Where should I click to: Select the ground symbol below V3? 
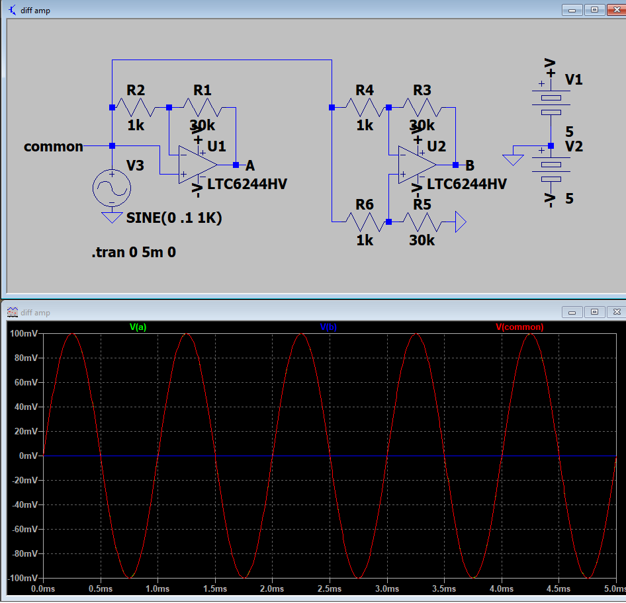(x=111, y=218)
